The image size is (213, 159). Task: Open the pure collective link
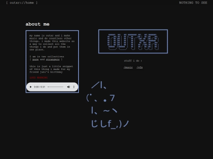[35, 60]
